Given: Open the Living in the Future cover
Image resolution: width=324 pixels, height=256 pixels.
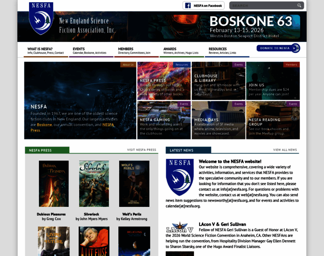Looking at the screenshot, I should click(54, 241).
